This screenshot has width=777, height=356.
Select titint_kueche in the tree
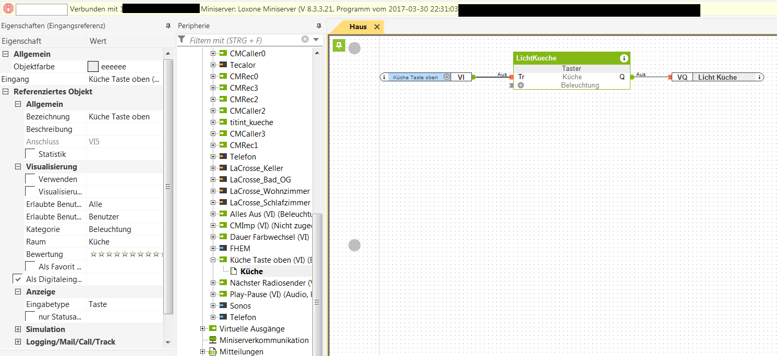(251, 122)
